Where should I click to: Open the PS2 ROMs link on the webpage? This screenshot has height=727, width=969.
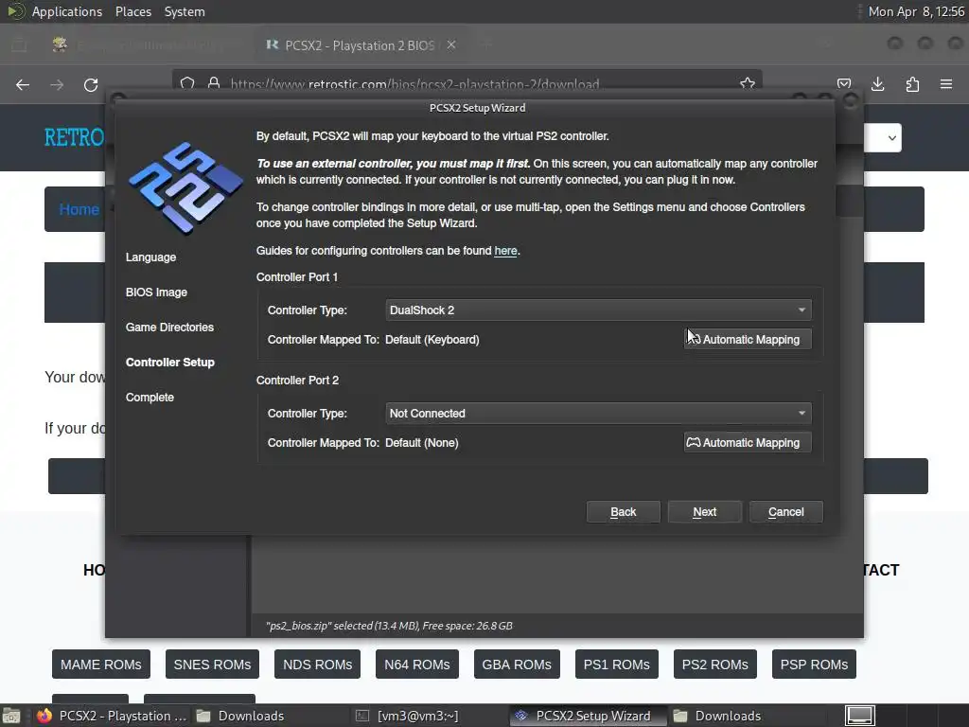click(x=715, y=665)
